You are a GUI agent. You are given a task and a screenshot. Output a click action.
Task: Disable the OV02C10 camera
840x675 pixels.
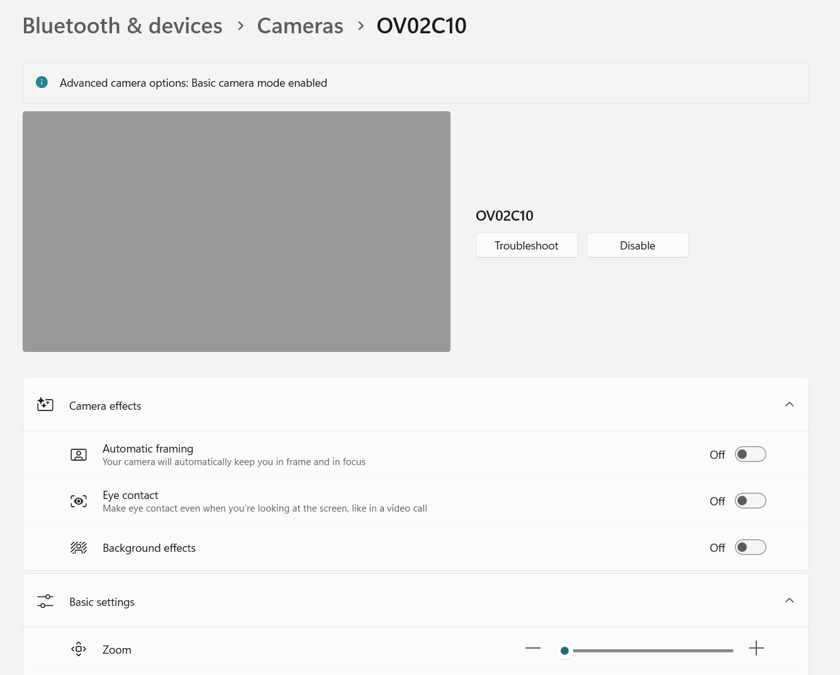[x=637, y=245]
